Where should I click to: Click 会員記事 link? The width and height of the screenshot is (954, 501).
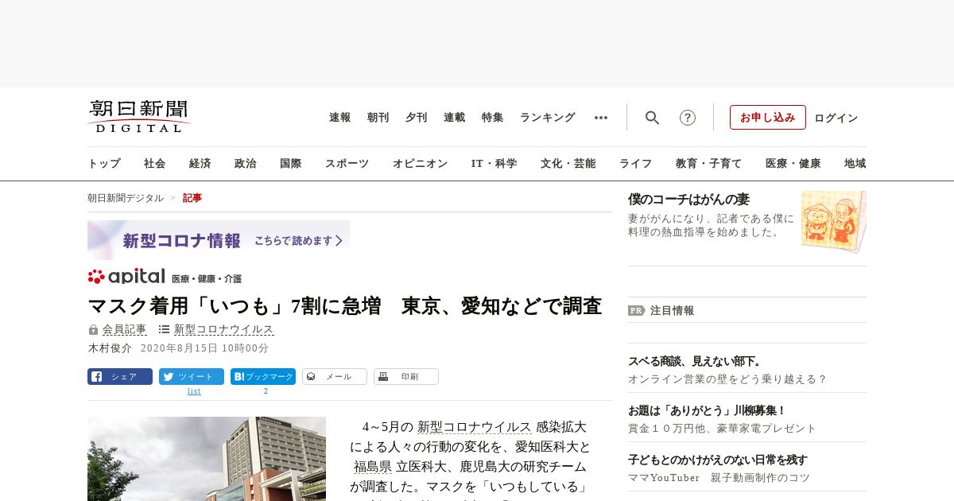point(125,329)
